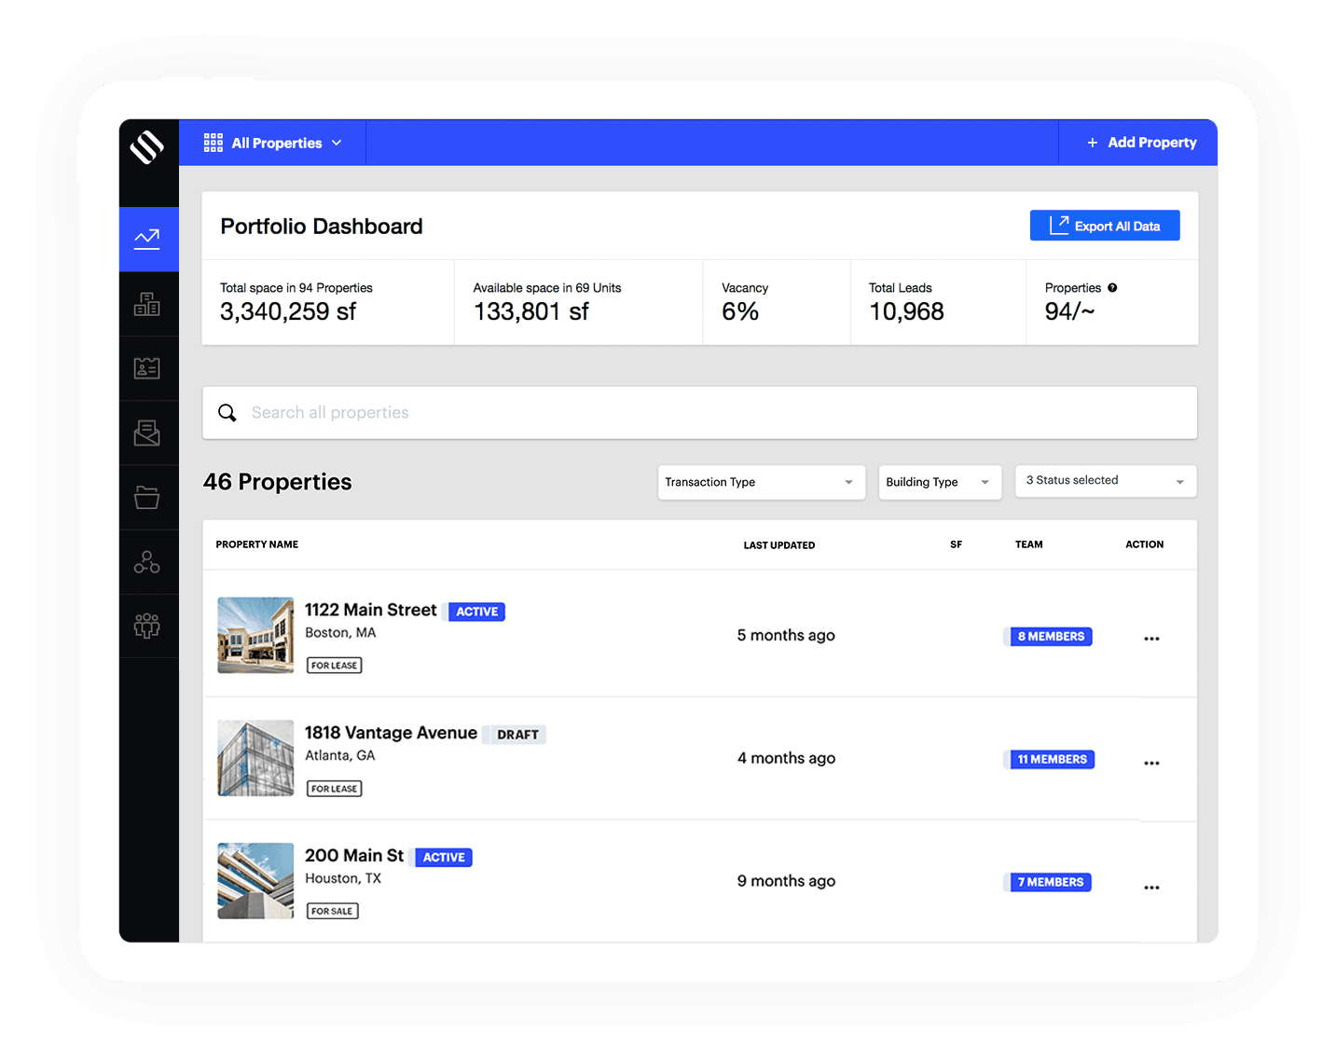Viewport: 1336px width, 1060px height.
Task: Click the Action column header
Action: coord(1144,544)
